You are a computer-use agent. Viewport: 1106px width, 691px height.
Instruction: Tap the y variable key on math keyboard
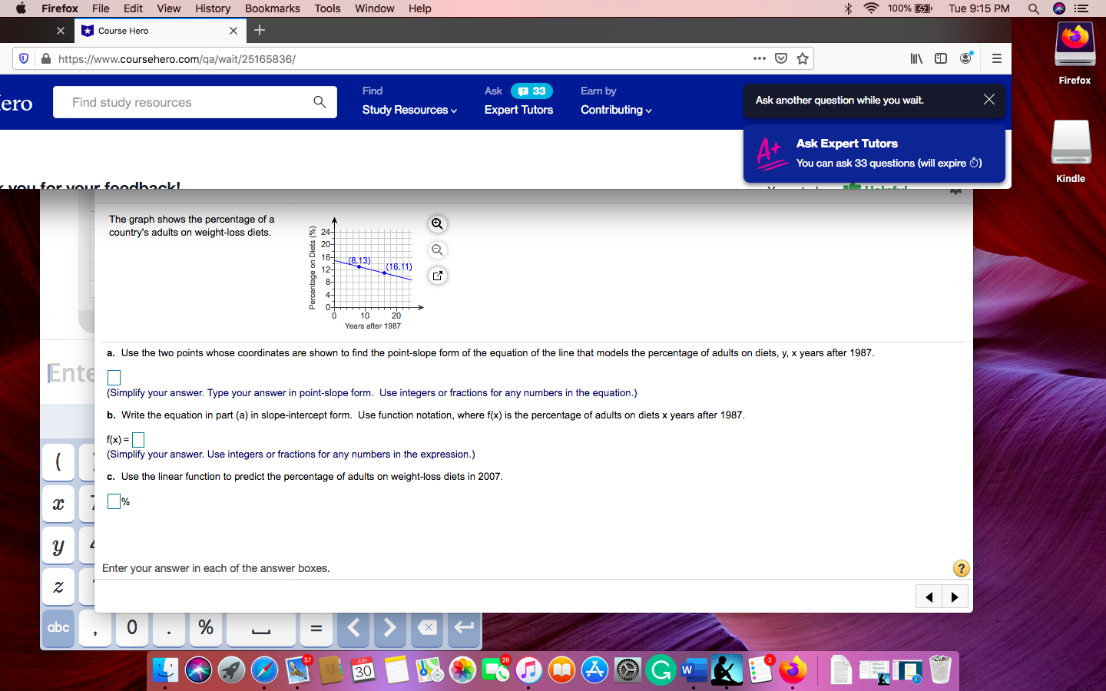[58, 546]
